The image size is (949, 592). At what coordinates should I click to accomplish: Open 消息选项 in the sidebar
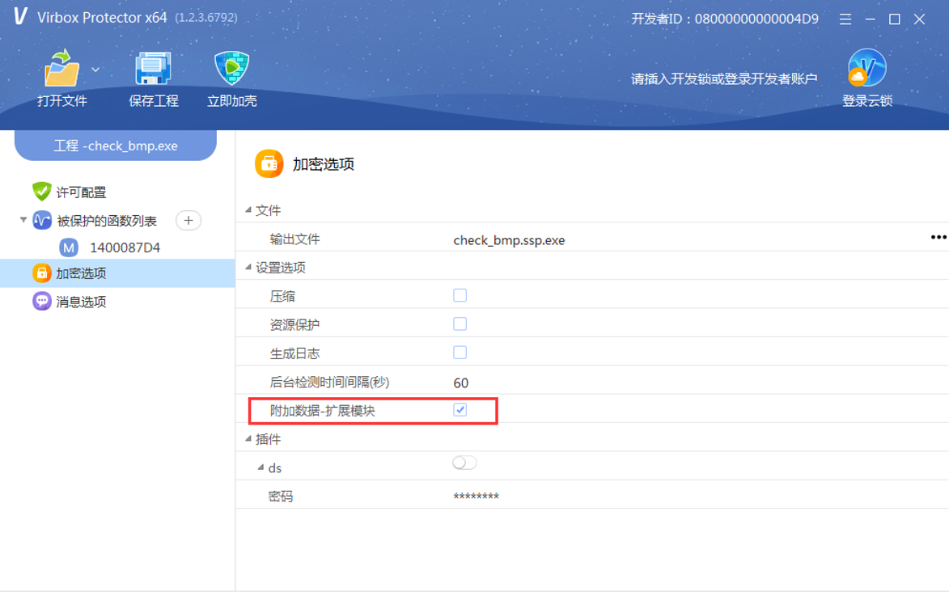click(81, 302)
